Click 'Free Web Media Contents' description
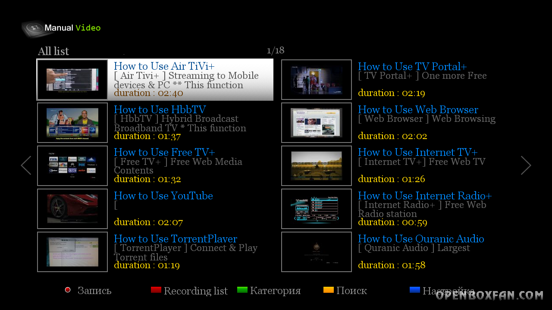The width and height of the screenshot is (552, 310). point(178,166)
